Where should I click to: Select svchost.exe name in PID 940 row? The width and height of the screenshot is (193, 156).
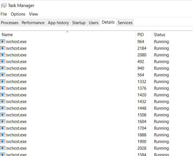[16, 68]
